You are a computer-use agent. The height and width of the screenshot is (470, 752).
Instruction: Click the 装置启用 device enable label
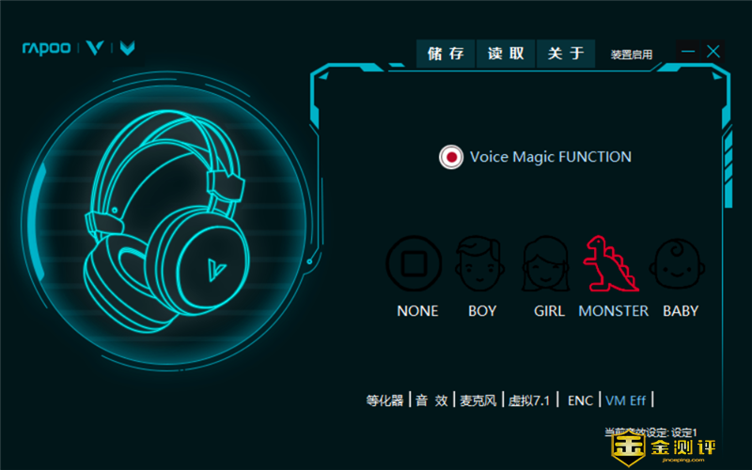point(631,55)
